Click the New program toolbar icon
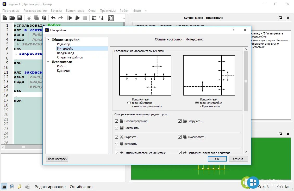 pyautogui.click(x=5, y=18)
